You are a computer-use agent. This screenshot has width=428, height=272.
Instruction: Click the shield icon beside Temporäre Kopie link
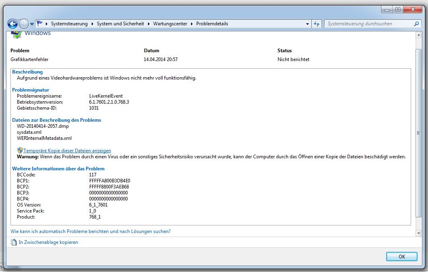[x=20, y=150]
